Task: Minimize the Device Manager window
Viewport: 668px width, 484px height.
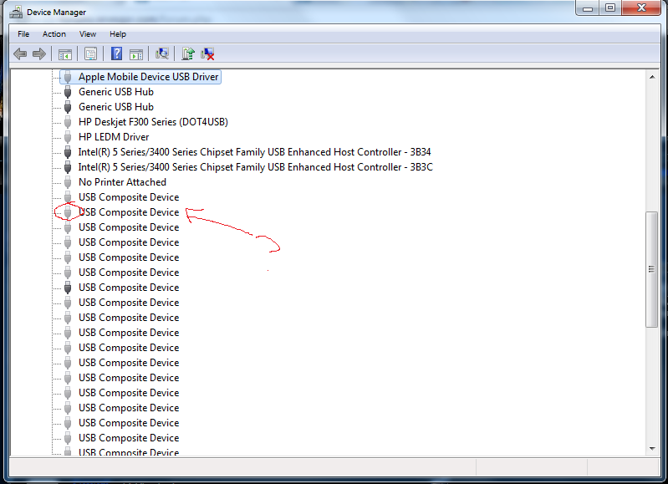Action: pos(588,8)
